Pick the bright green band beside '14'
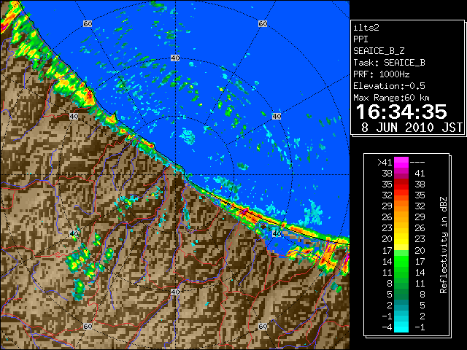 pos(401,261)
